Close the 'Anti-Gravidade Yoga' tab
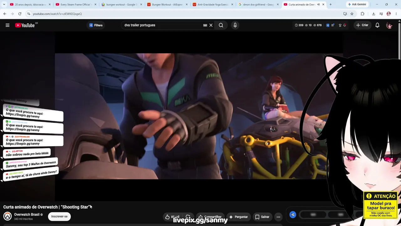 click(x=232, y=4)
